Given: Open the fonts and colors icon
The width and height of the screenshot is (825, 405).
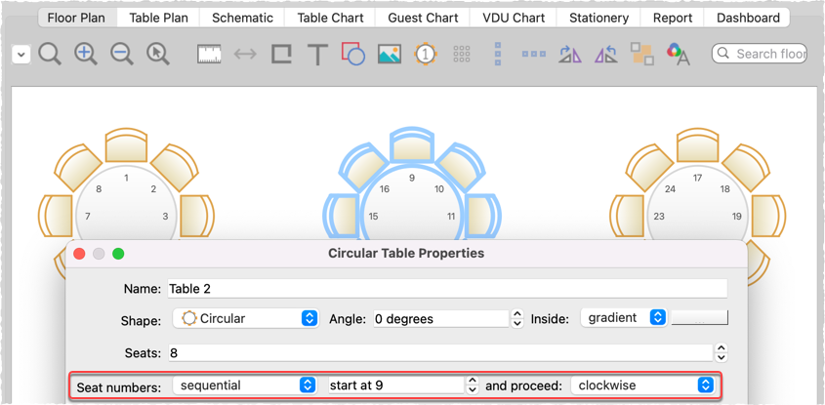Looking at the screenshot, I should (x=678, y=54).
